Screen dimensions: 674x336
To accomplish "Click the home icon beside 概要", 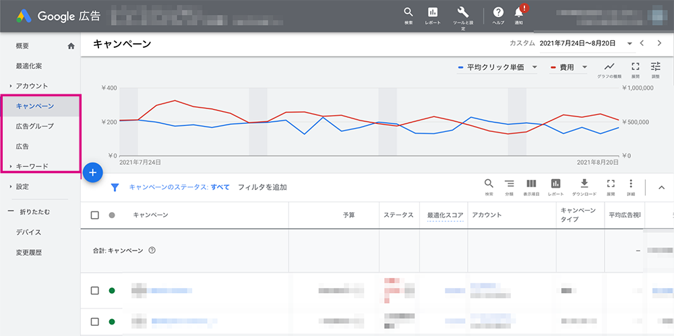I will [71, 46].
